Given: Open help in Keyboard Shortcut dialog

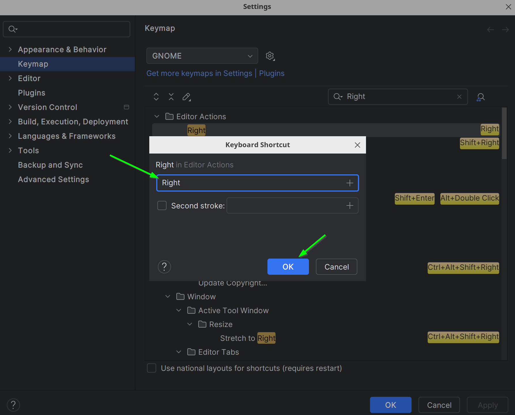Looking at the screenshot, I should [164, 267].
